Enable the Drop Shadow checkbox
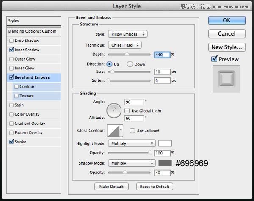This screenshot has width=254, height=201. point(11,41)
